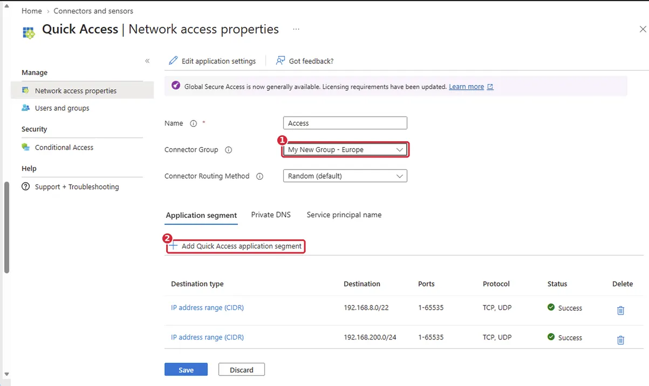Add Quick Access application segment
The image size is (649, 386).
click(236, 246)
